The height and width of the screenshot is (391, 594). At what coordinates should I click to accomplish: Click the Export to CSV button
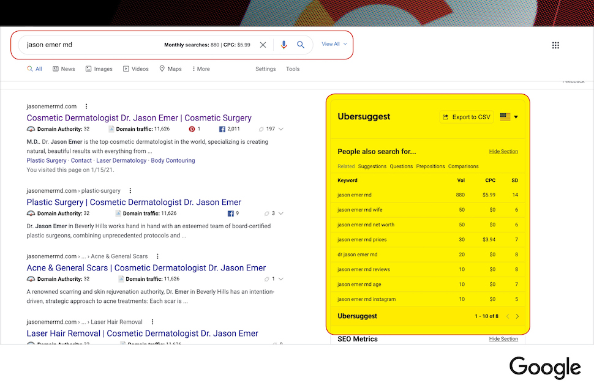click(x=467, y=117)
